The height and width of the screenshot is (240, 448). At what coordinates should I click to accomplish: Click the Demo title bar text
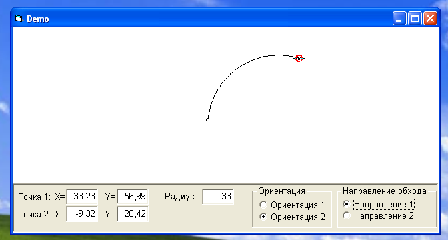point(38,19)
